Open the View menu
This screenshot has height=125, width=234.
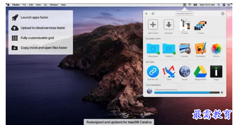[38, 5]
